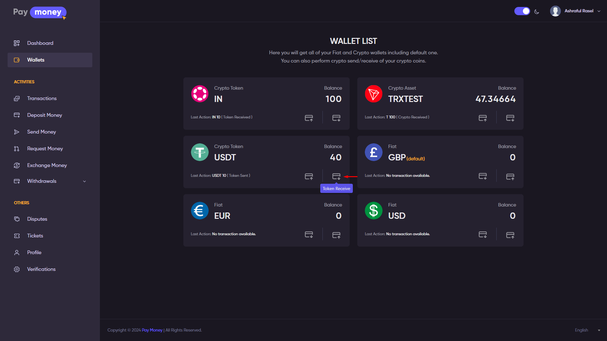The height and width of the screenshot is (341, 607).
Task: Click the USD wallet deposit icon
Action: coord(482,235)
